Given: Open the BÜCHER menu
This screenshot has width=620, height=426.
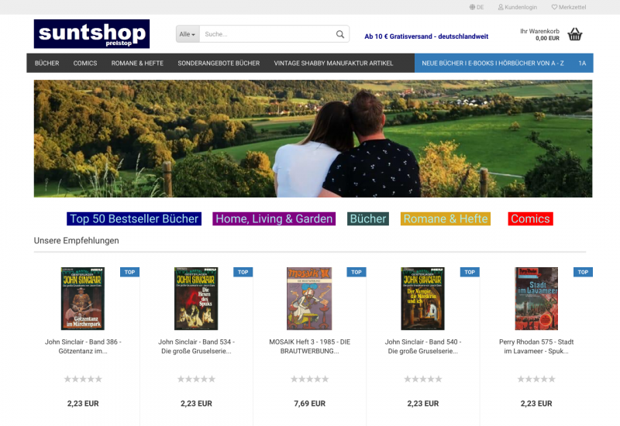Looking at the screenshot, I should click(x=46, y=64).
